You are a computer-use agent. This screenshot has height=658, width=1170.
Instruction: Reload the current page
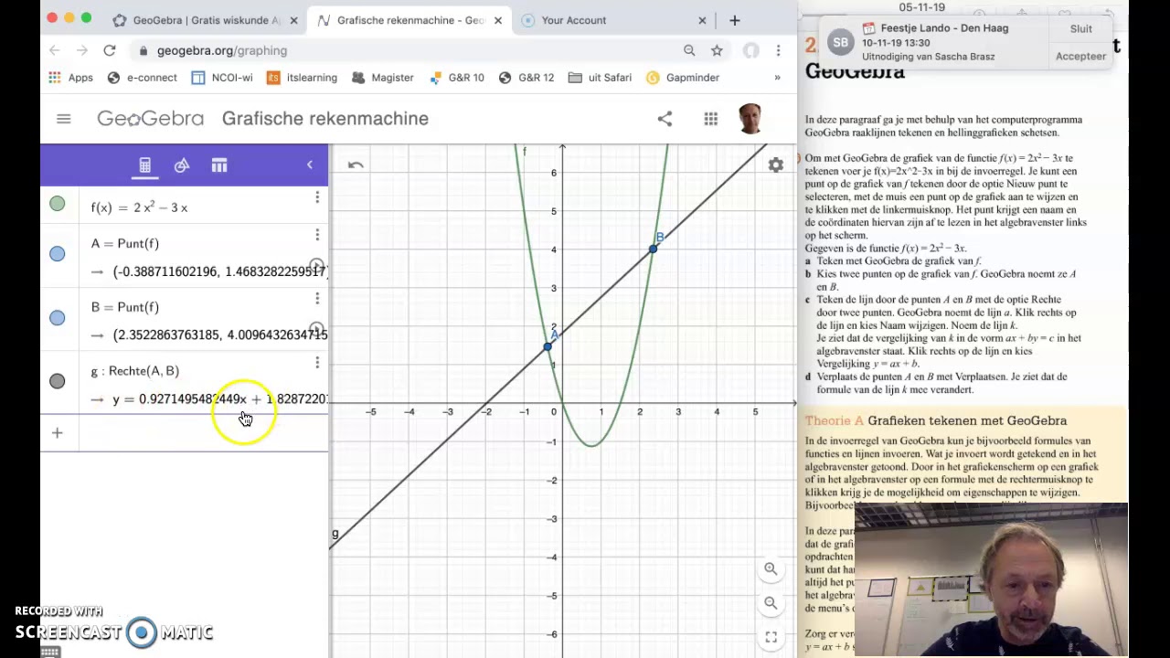pyautogui.click(x=110, y=51)
